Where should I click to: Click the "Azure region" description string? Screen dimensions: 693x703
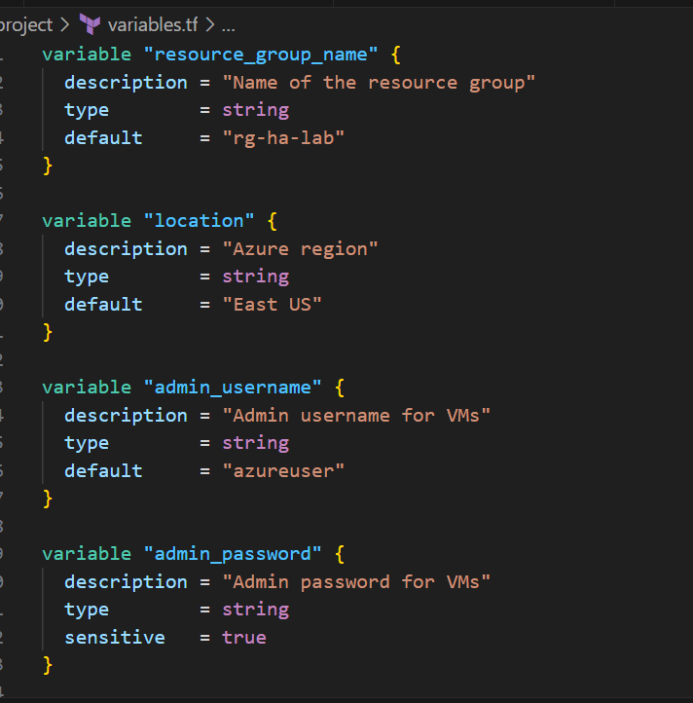[x=300, y=249]
